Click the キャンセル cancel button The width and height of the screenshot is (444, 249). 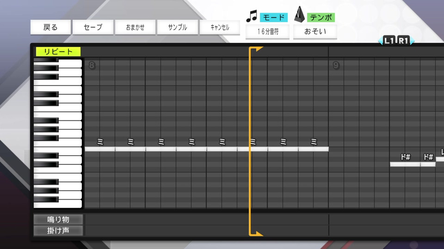[x=220, y=27]
